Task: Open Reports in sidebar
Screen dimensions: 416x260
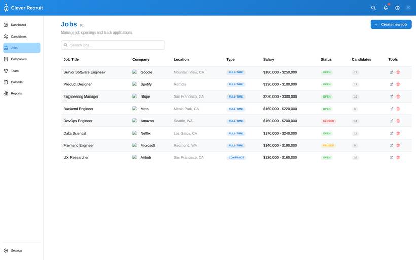Action: coord(22,93)
